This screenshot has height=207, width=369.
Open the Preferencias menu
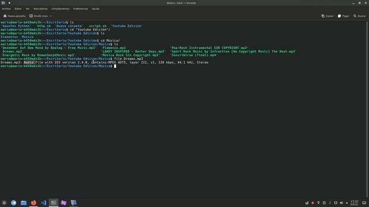(x=81, y=9)
